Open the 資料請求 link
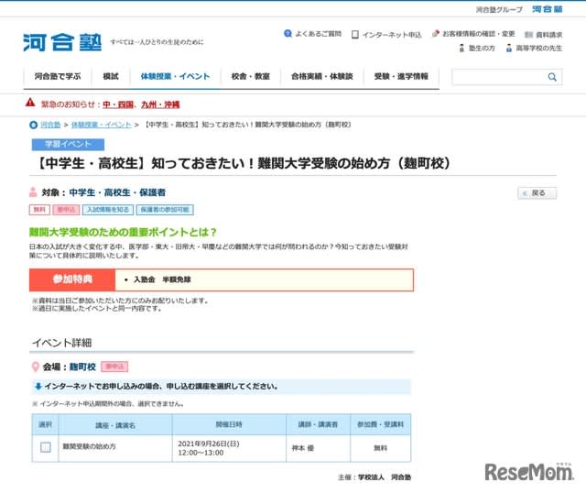 (x=549, y=35)
